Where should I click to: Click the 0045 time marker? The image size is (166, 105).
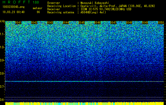click(82, 23)
